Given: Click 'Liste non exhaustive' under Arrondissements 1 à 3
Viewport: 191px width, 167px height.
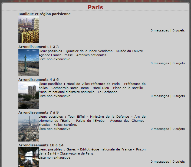Looking at the screenshot, I should coord(55,59).
